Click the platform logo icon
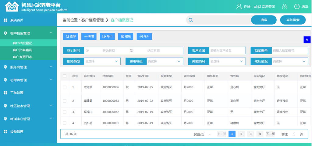The width and height of the screenshot is (312, 146). click(12, 6)
